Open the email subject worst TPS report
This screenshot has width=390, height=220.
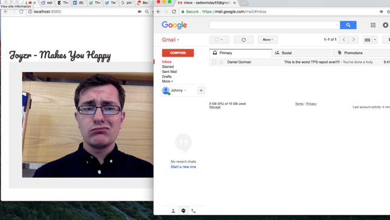(x=312, y=62)
